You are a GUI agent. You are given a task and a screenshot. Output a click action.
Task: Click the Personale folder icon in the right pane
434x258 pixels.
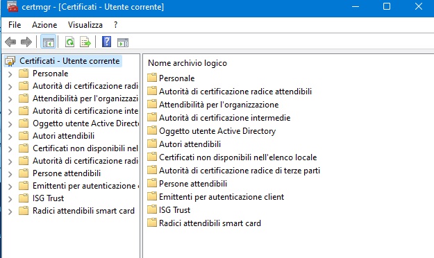pos(152,78)
